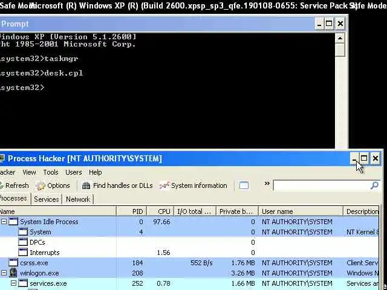Open System information graph icon
387x290 pixels.
pos(164,185)
